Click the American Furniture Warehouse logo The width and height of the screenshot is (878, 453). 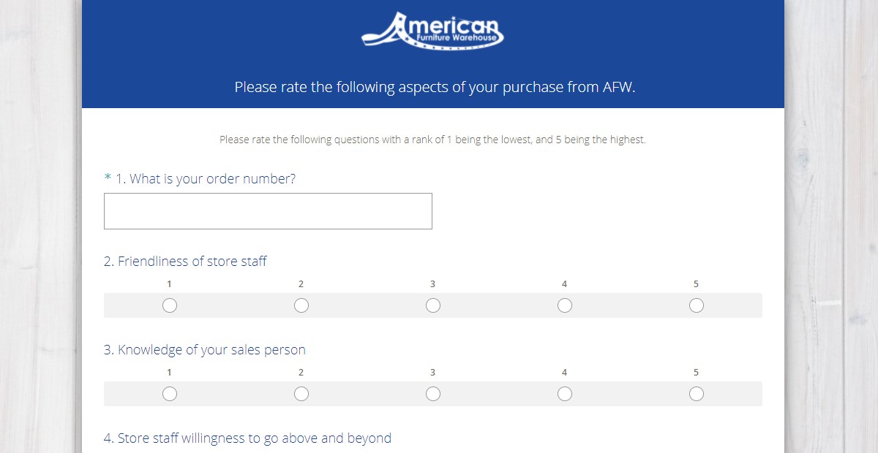pos(432,31)
